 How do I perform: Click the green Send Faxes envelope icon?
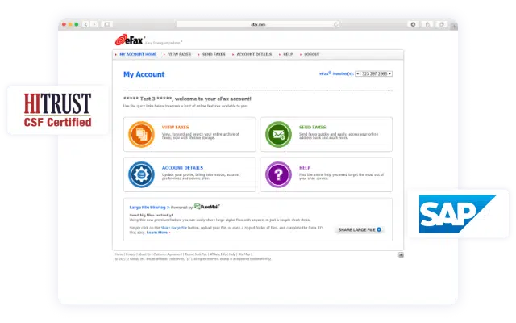coord(278,135)
